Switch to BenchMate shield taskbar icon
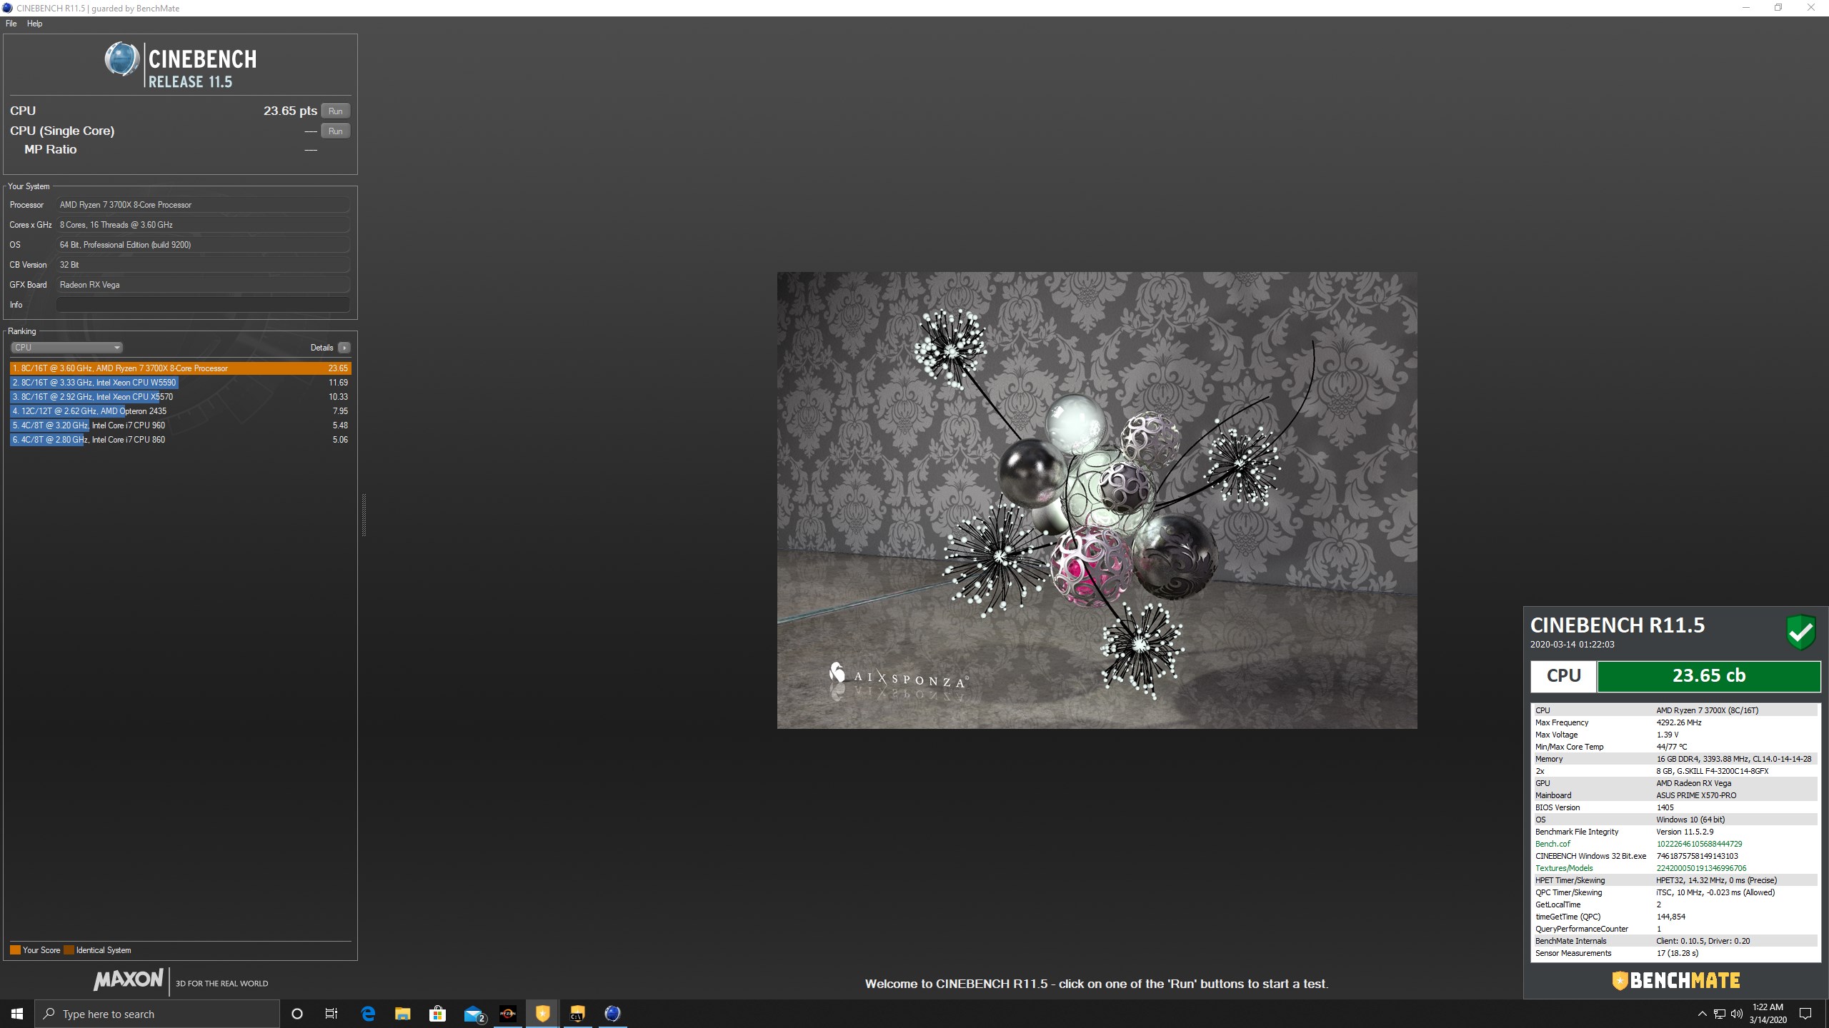Image resolution: width=1829 pixels, height=1028 pixels. tap(542, 1014)
